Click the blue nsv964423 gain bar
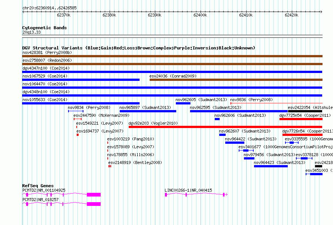Viewport: 333px width, 225px height. 271,166
